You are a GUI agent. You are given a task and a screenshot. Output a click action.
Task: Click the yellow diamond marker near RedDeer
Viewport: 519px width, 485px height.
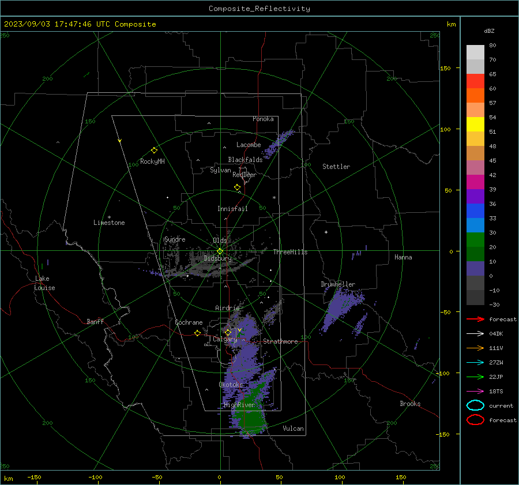(x=237, y=187)
